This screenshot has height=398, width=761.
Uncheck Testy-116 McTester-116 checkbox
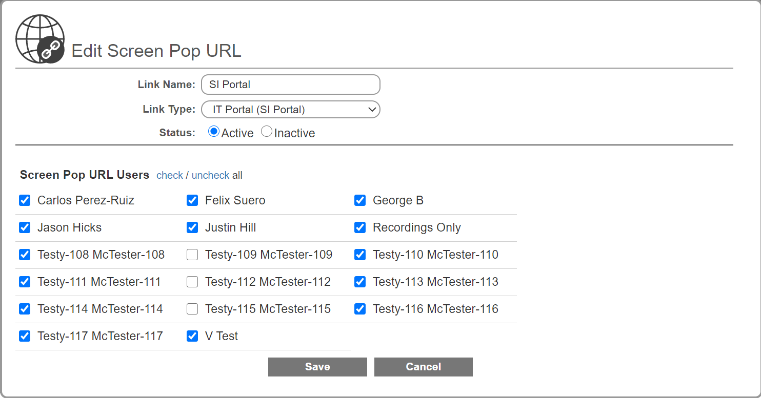pos(360,309)
